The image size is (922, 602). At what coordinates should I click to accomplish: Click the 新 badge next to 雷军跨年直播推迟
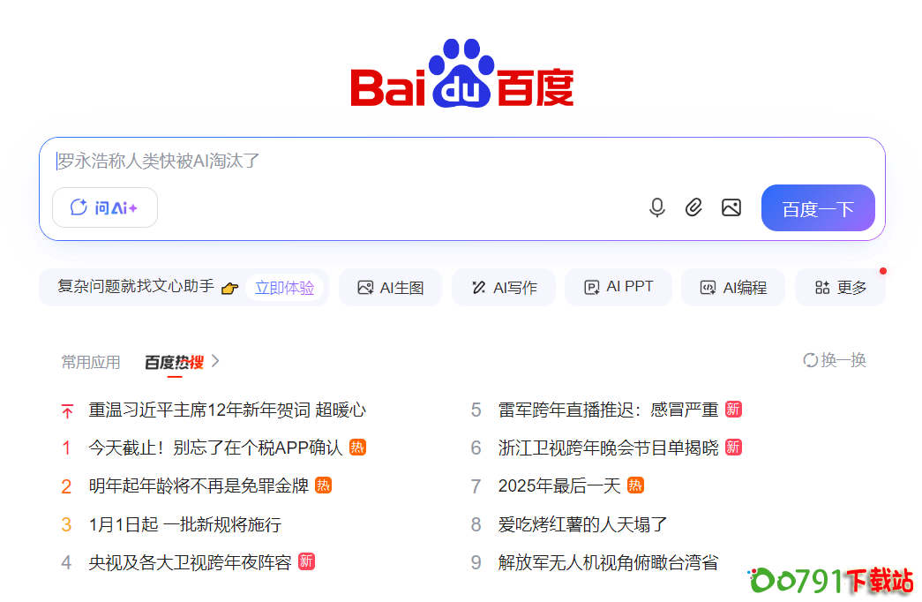[733, 409]
